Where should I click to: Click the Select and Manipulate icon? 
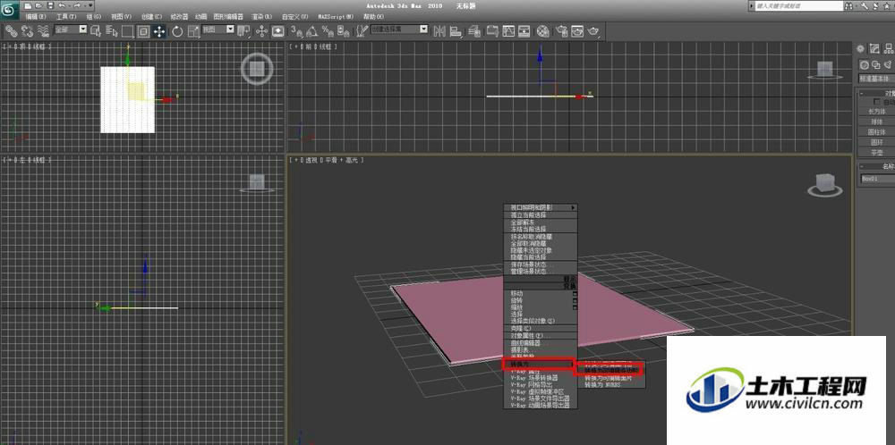pyautogui.click(x=262, y=30)
